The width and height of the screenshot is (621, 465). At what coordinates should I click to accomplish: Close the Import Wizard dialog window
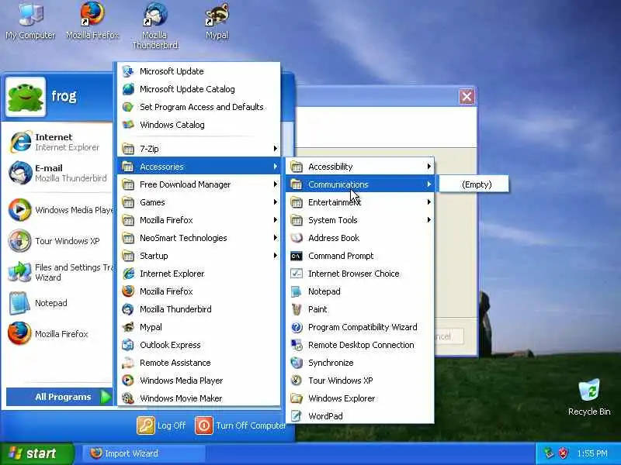click(467, 96)
